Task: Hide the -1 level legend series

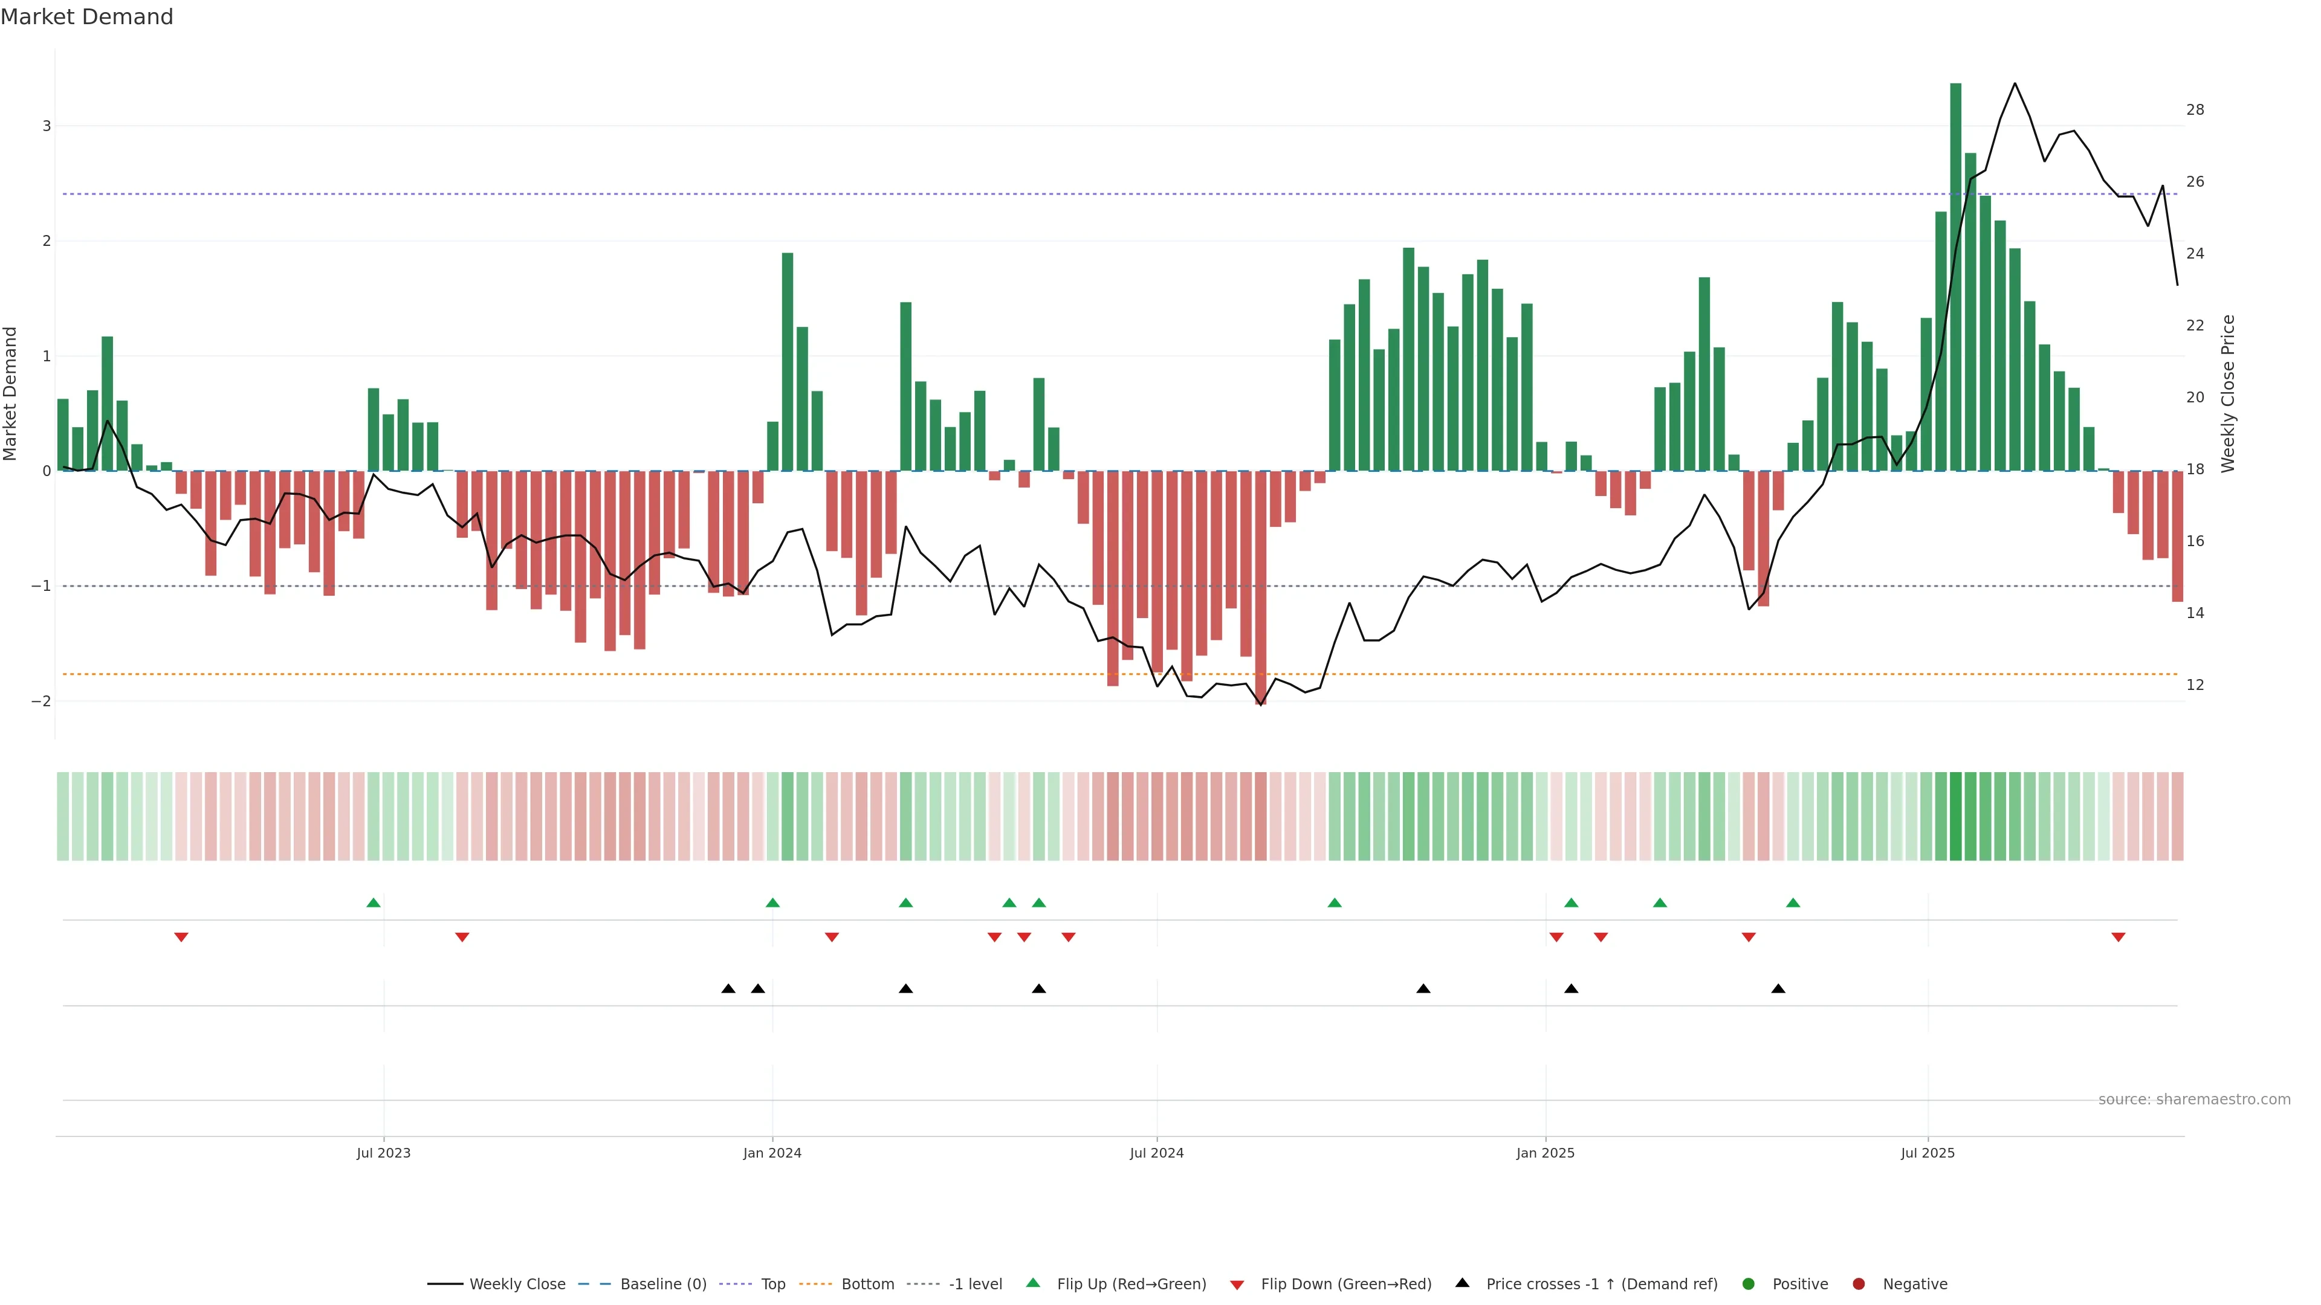Action: 975,1283
